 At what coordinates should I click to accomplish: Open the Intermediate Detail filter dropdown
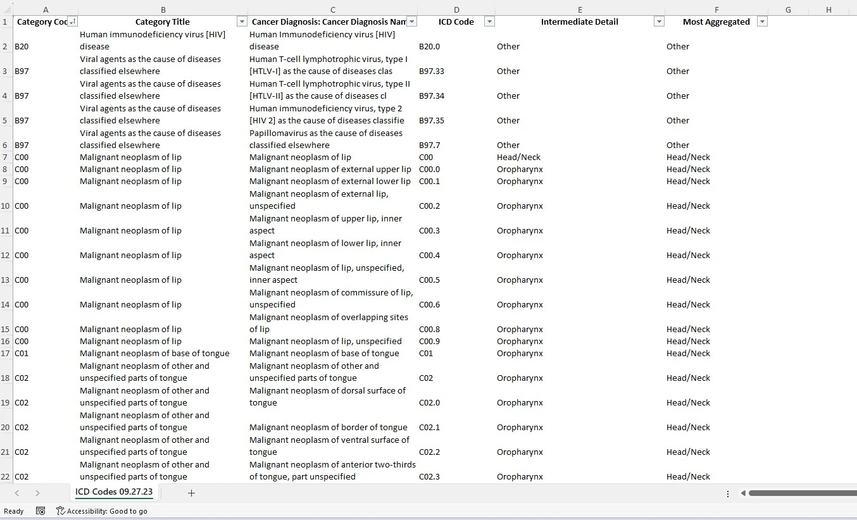coord(659,22)
